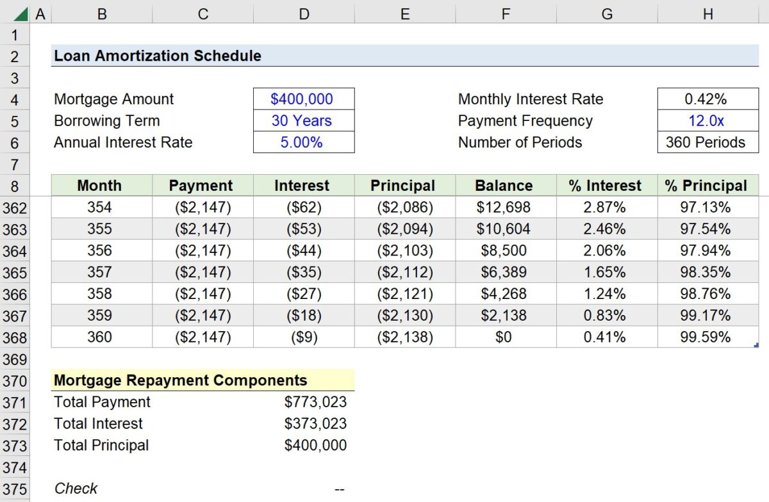Click the Annual Interest Rate cell showing 5.00%
Image resolution: width=769 pixels, height=502 pixels.
(303, 142)
